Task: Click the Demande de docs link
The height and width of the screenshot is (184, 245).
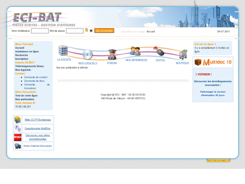Action: (x=34, y=81)
